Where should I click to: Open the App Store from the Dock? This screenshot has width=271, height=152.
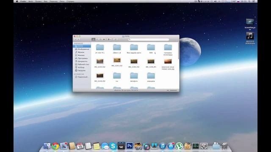pos(171,146)
